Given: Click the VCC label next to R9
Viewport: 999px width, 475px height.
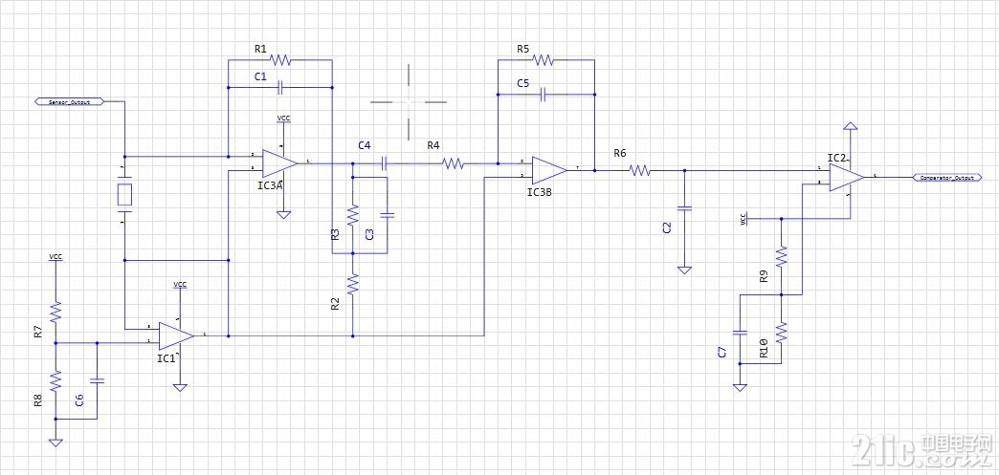Looking at the screenshot, I should [744, 219].
